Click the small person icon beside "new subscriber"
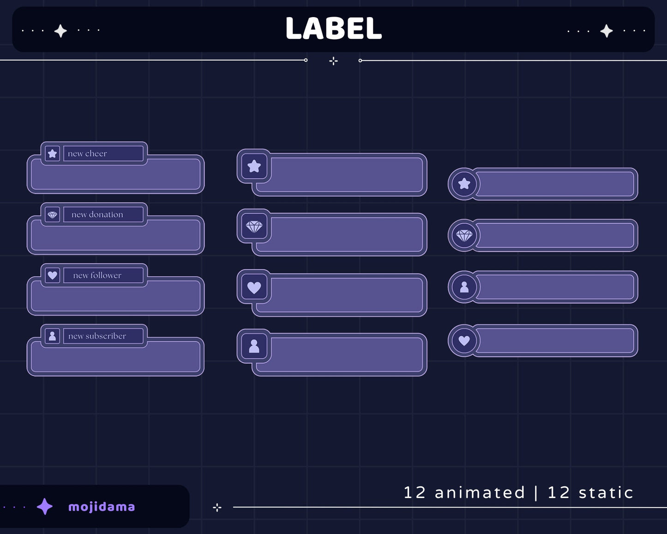 (x=53, y=336)
